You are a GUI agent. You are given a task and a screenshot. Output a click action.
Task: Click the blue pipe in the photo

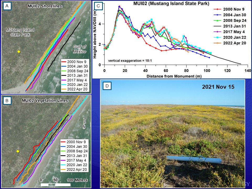click(194, 159)
